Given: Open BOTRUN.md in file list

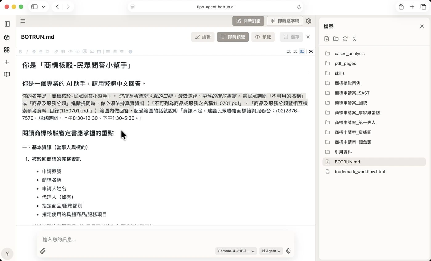Looking at the screenshot, I should (x=374, y=162).
